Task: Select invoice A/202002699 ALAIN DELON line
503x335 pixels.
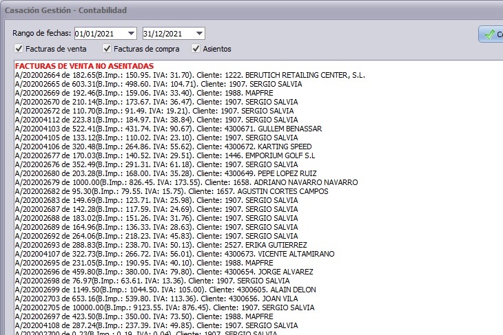Action: coord(165,290)
